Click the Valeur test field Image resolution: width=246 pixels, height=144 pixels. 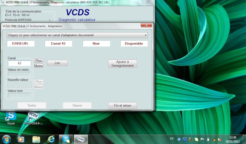click(19, 95)
